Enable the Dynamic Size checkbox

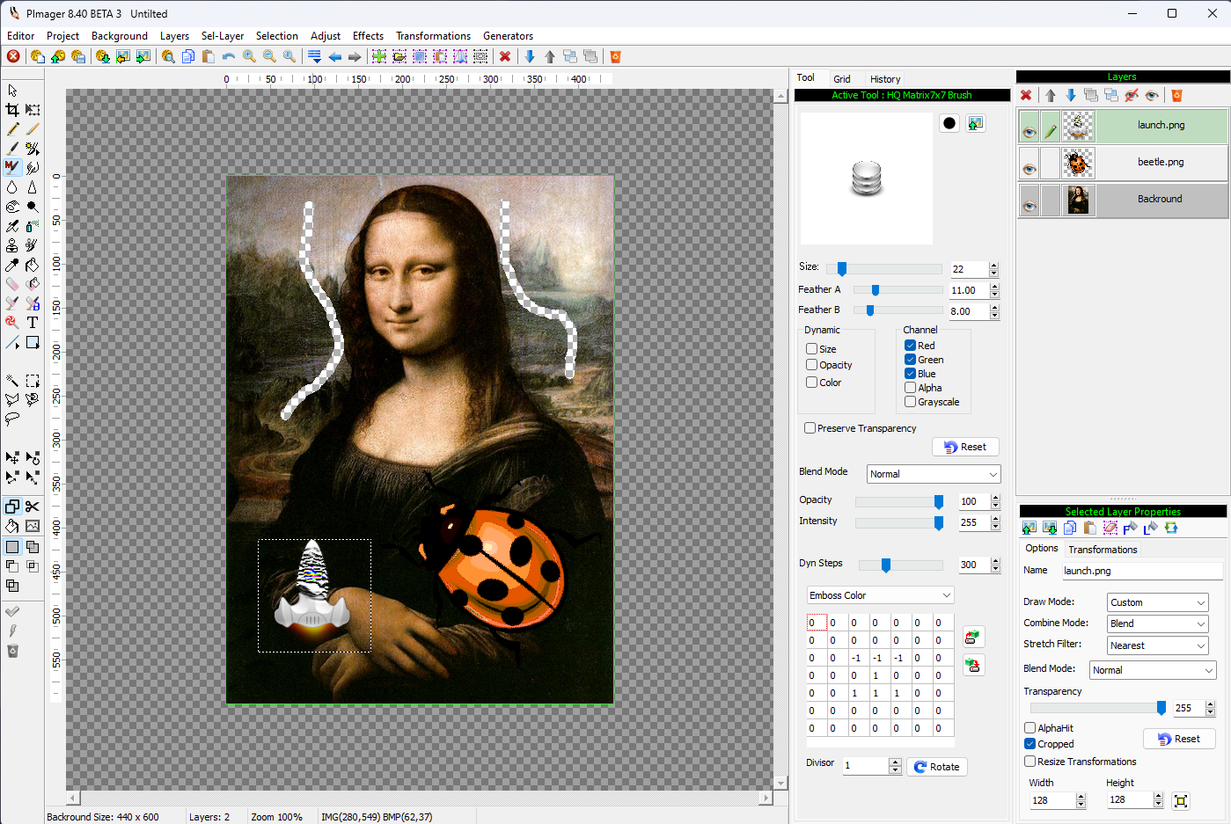(812, 349)
